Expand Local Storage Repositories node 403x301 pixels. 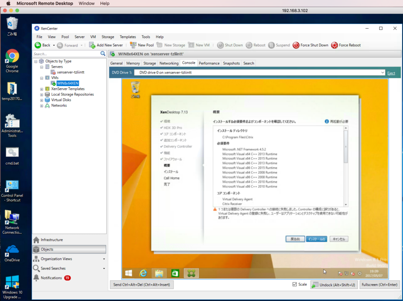pyautogui.click(x=42, y=94)
